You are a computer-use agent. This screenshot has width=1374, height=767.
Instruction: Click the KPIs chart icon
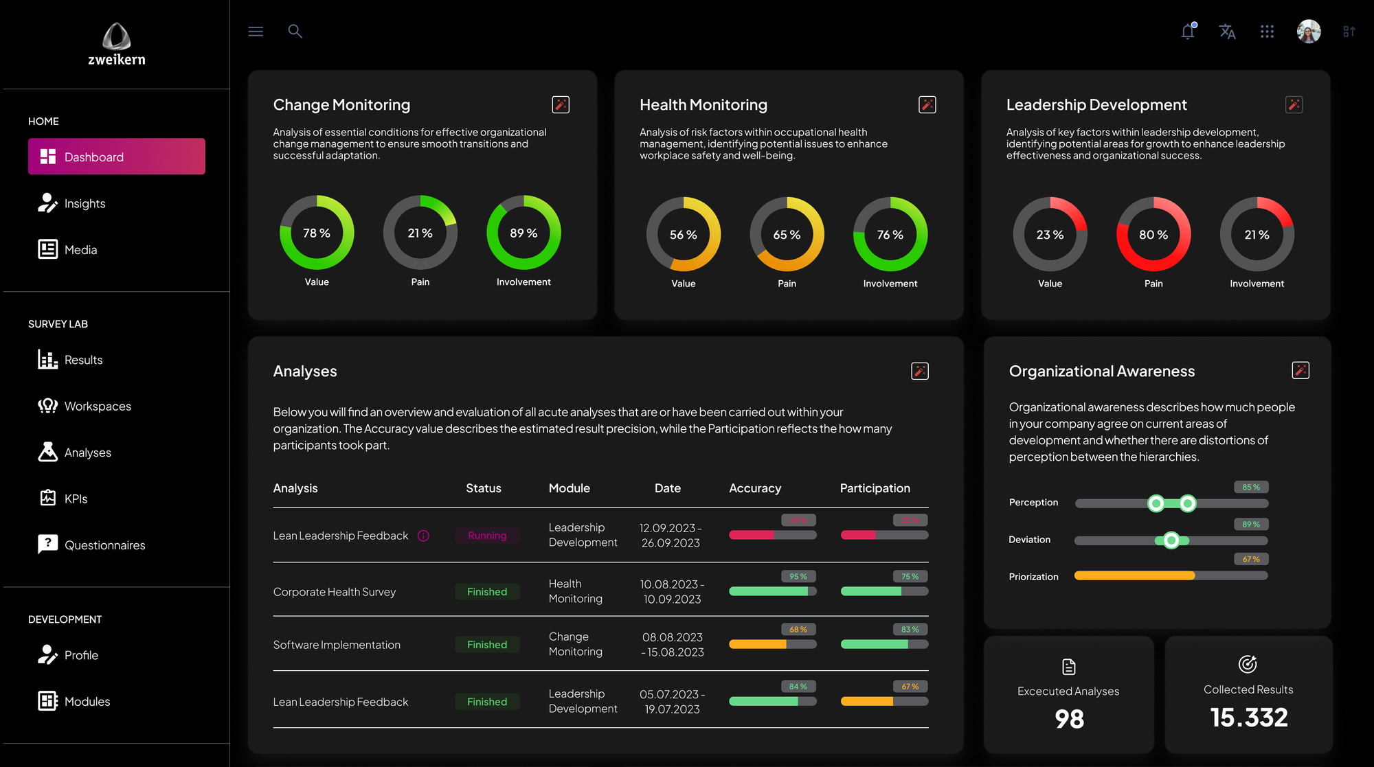(47, 497)
